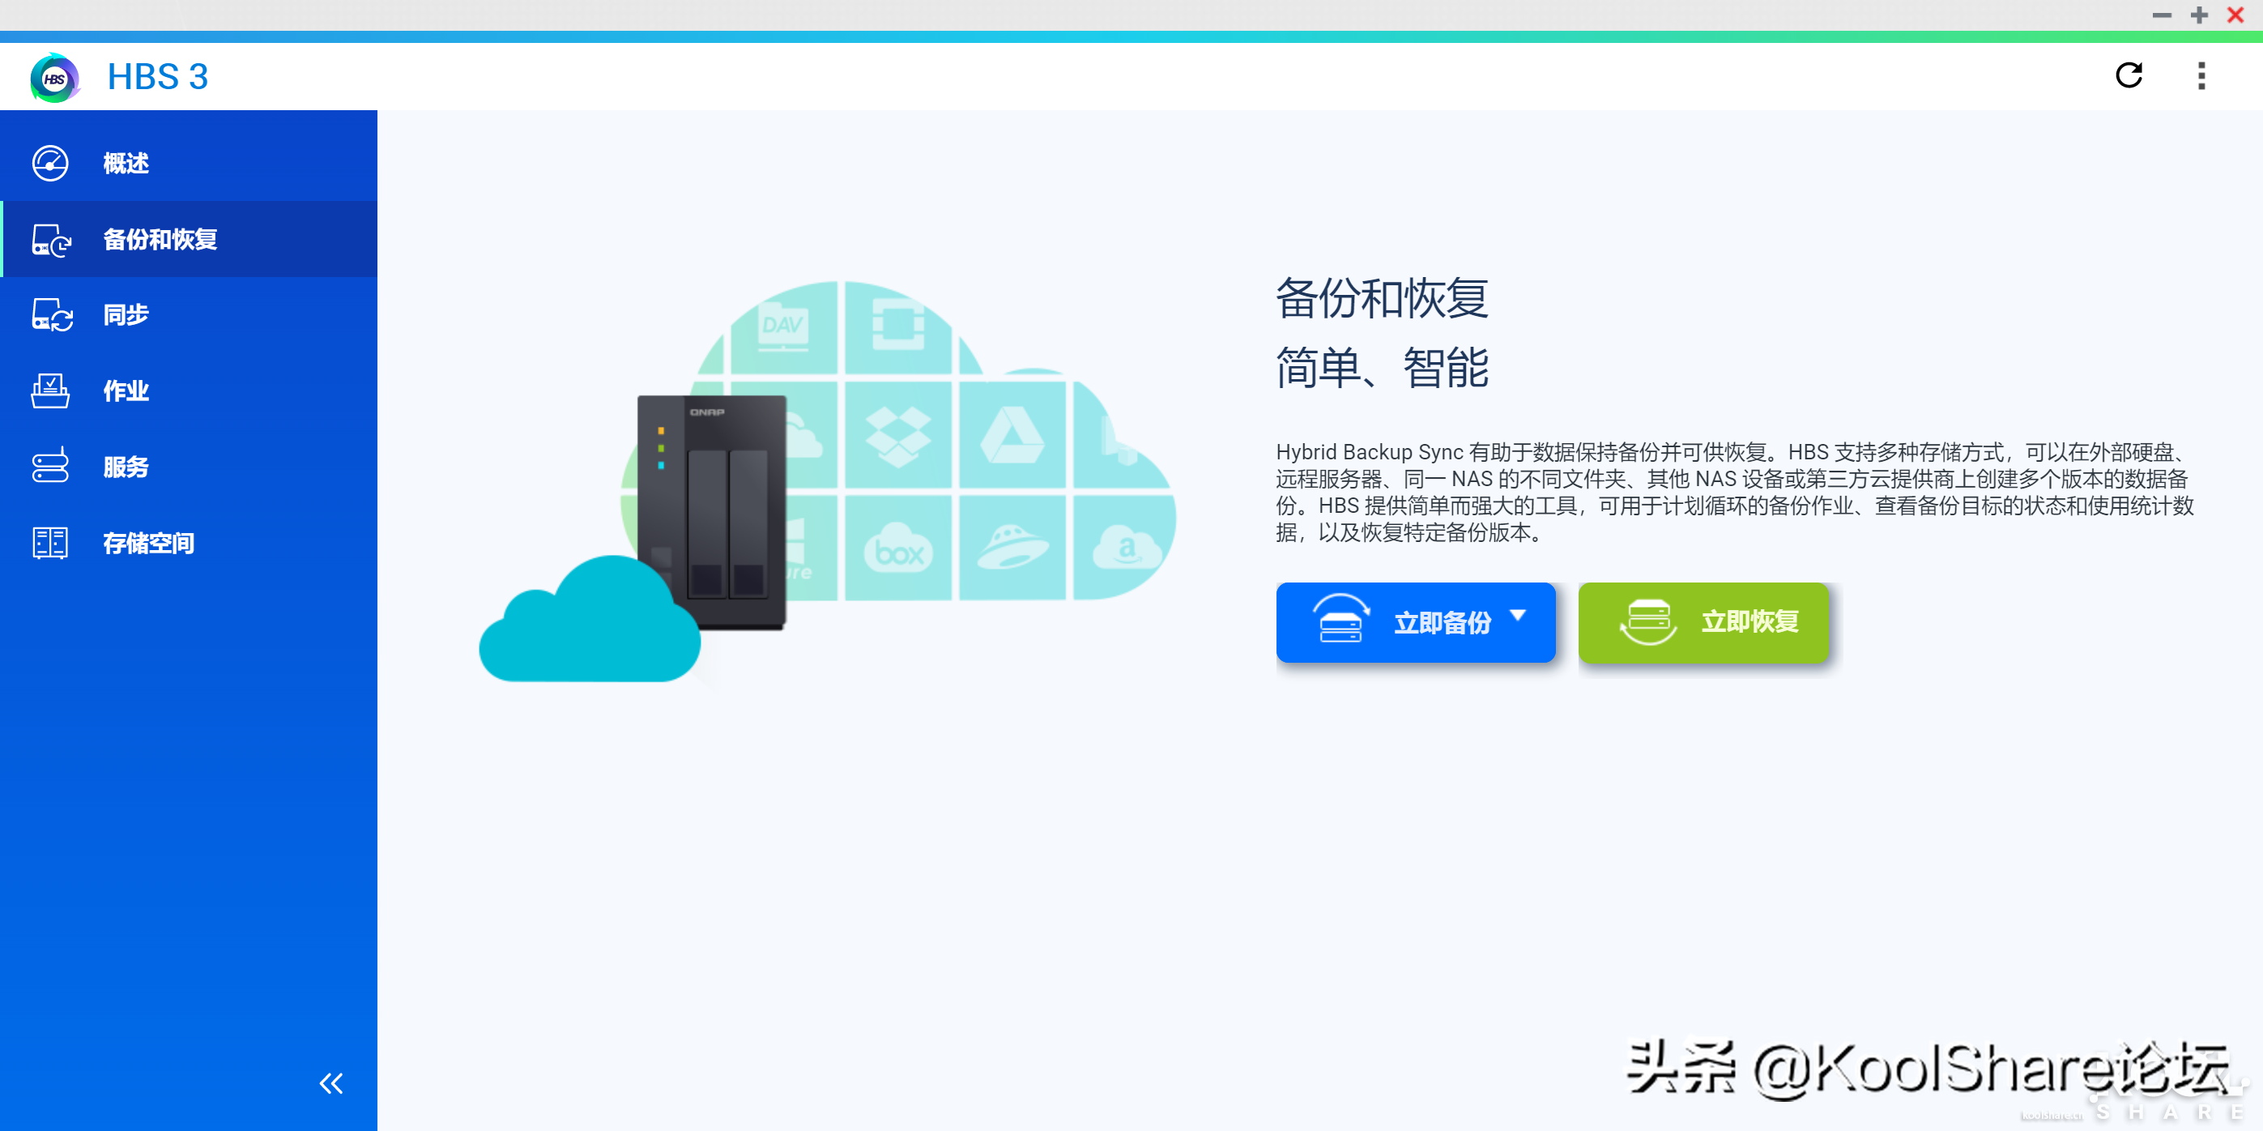Click the Jobs icon in sidebar
2263x1131 pixels.
(50, 391)
